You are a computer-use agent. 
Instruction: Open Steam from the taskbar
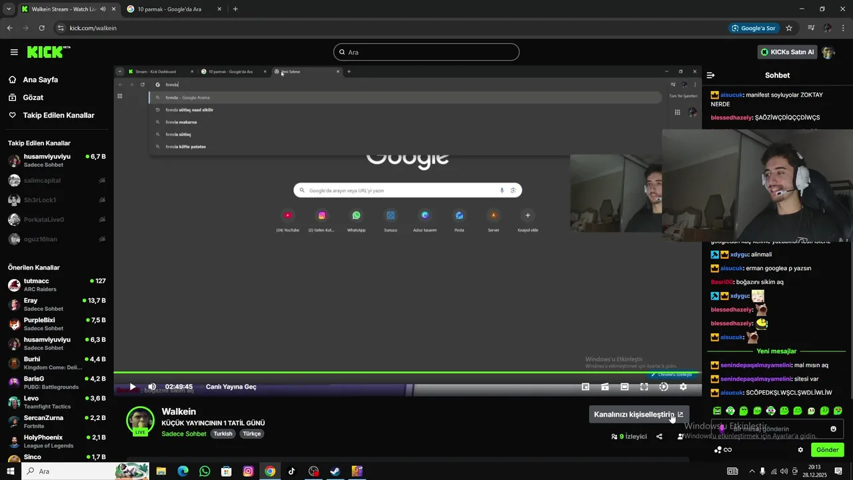pos(335,471)
